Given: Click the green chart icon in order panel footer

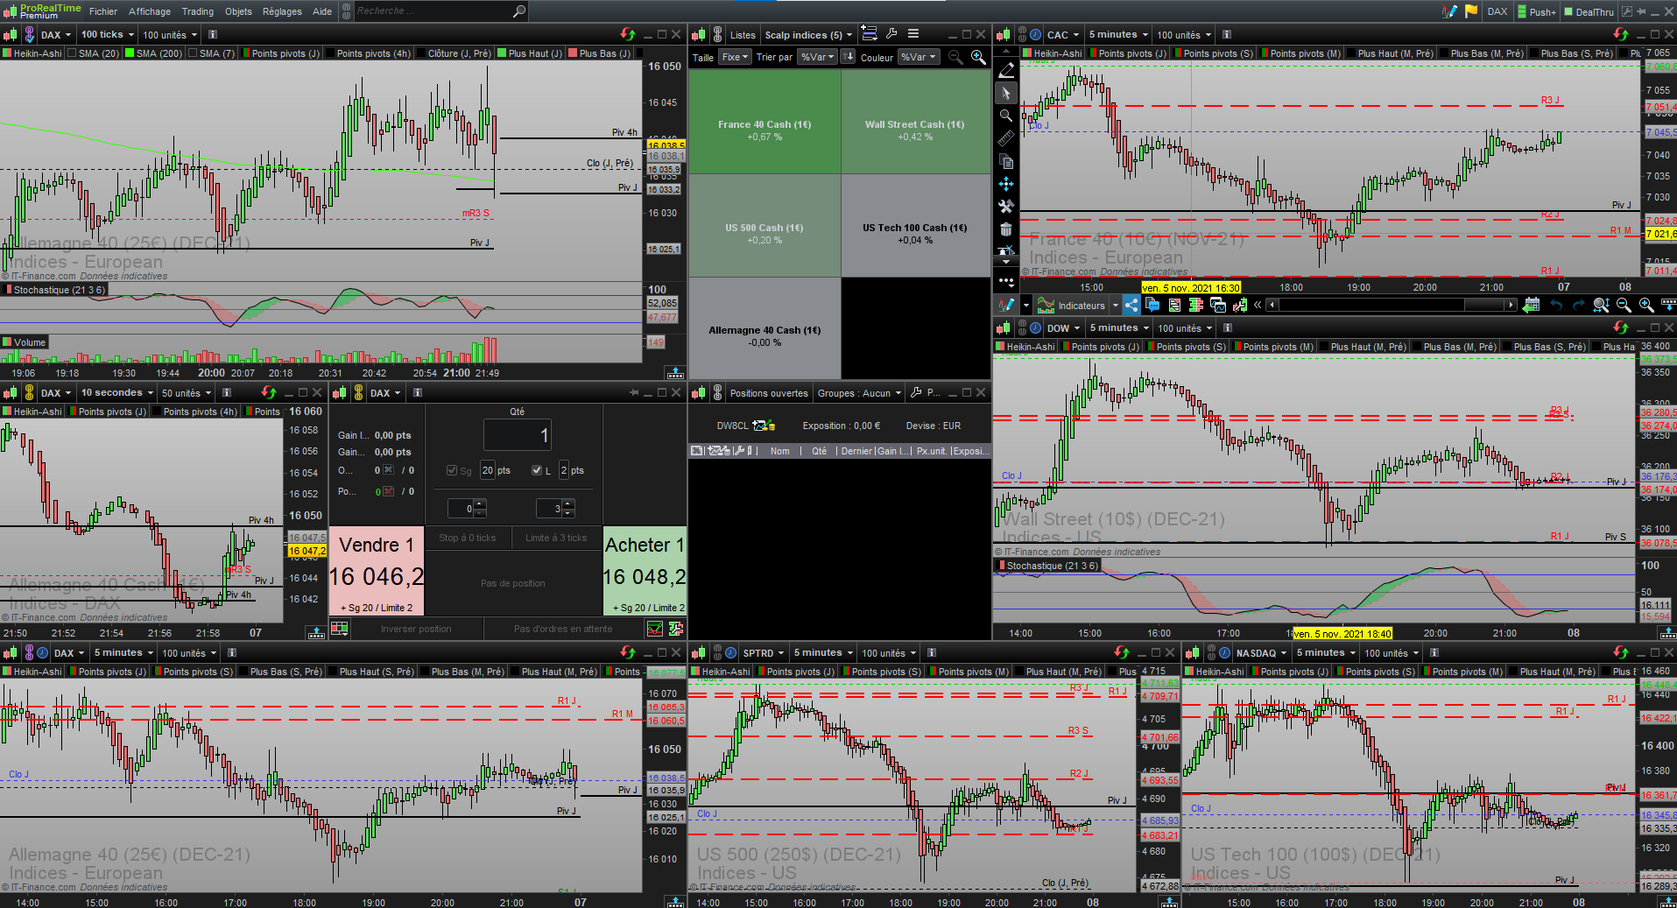Looking at the screenshot, I should [x=654, y=629].
